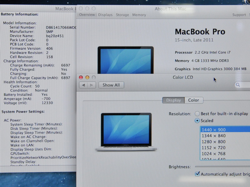Open the Displays tab in About This Mac
The height and width of the screenshot is (187, 250).
tap(105, 15)
